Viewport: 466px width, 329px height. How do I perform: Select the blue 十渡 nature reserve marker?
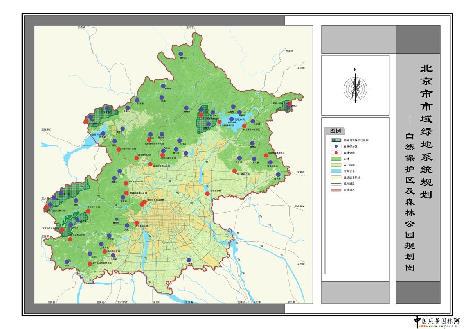(67, 262)
